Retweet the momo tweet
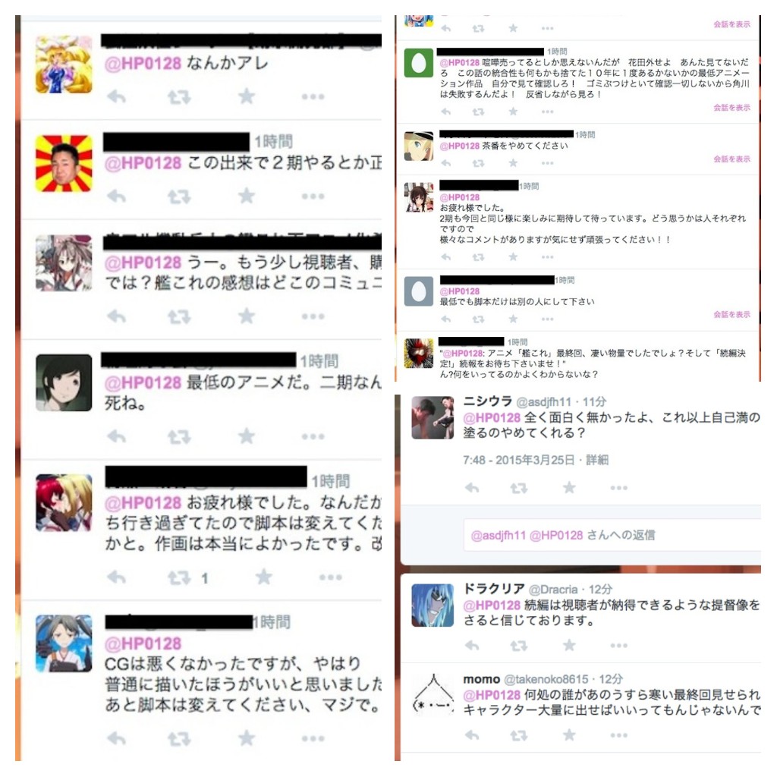The width and height of the screenshot is (777, 777). (x=519, y=735)
